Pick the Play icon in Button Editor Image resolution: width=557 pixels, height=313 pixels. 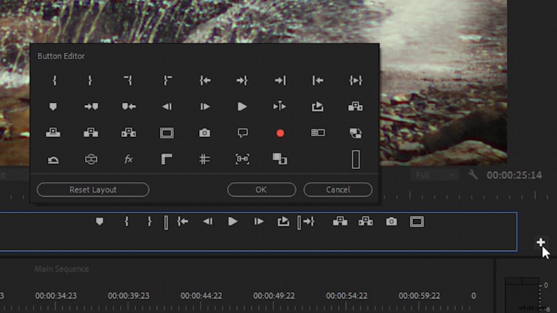pyautogui.click(x=242, y=106)
